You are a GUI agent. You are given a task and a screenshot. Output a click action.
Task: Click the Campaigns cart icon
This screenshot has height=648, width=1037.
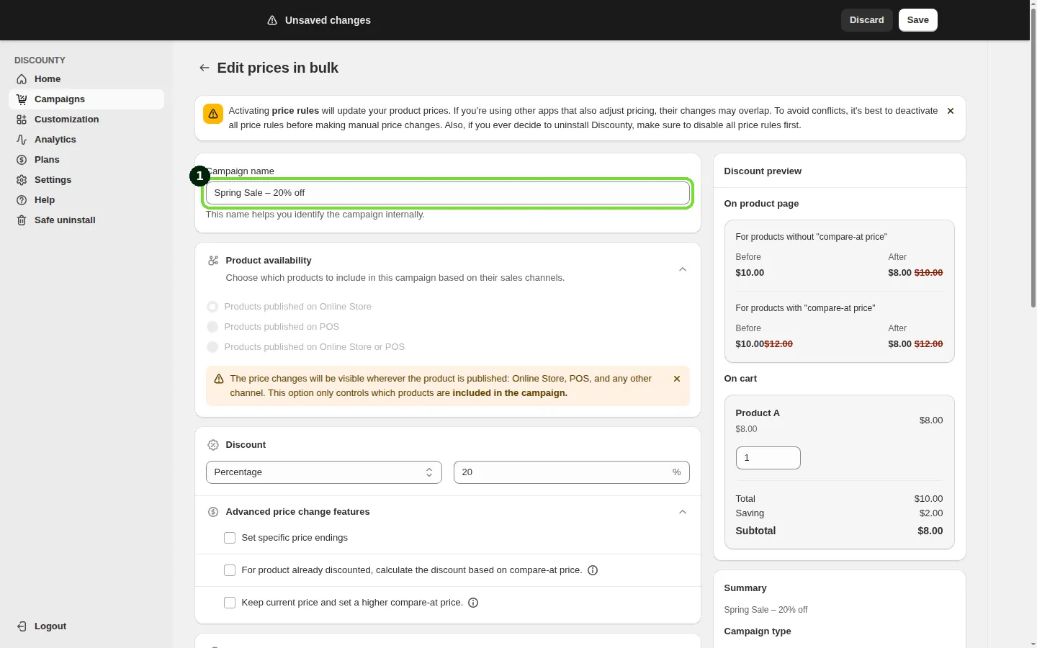click(x=22, y=99)
